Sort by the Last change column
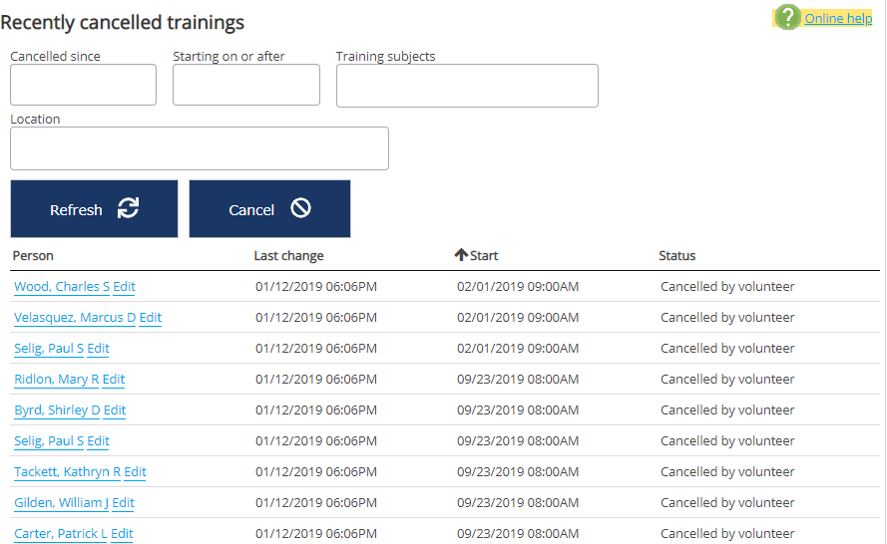 click(x=288, y=256)
